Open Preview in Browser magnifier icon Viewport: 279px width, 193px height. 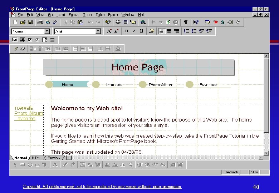[48, 22]
